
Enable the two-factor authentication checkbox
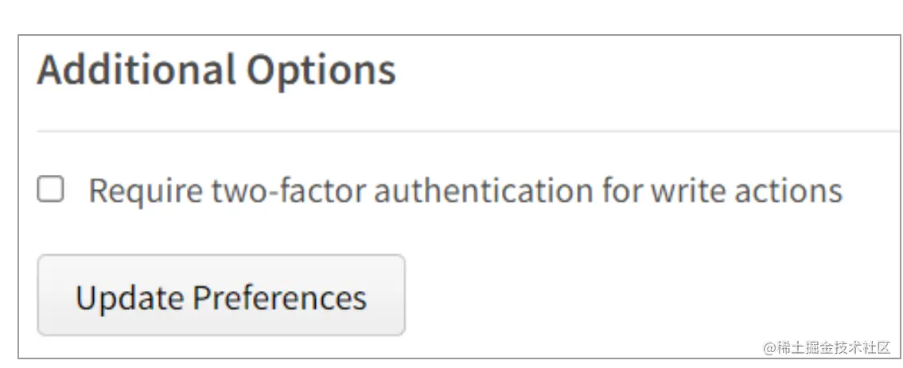(x=51, y=190)
